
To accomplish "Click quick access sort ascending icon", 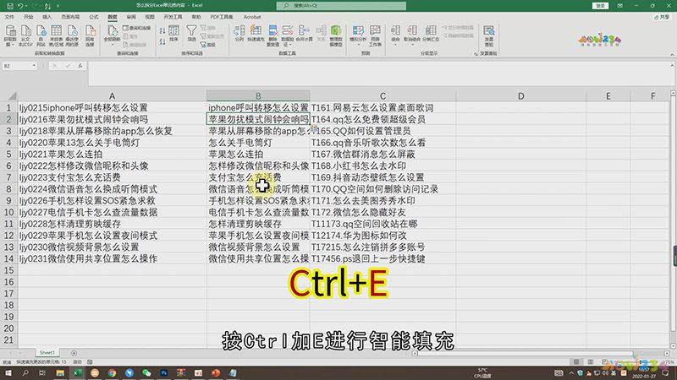I will (x=47, y=6).
